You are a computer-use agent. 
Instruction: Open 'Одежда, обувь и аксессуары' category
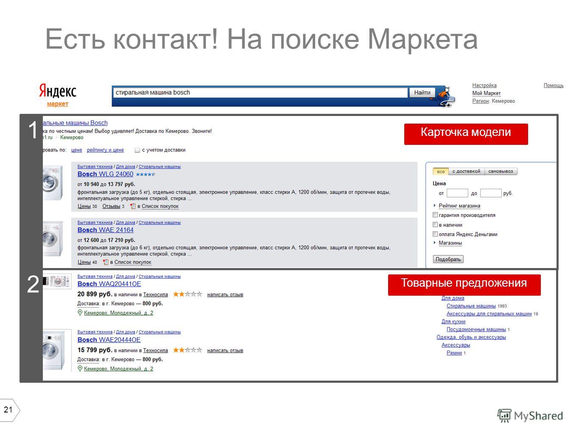[471, 337]
